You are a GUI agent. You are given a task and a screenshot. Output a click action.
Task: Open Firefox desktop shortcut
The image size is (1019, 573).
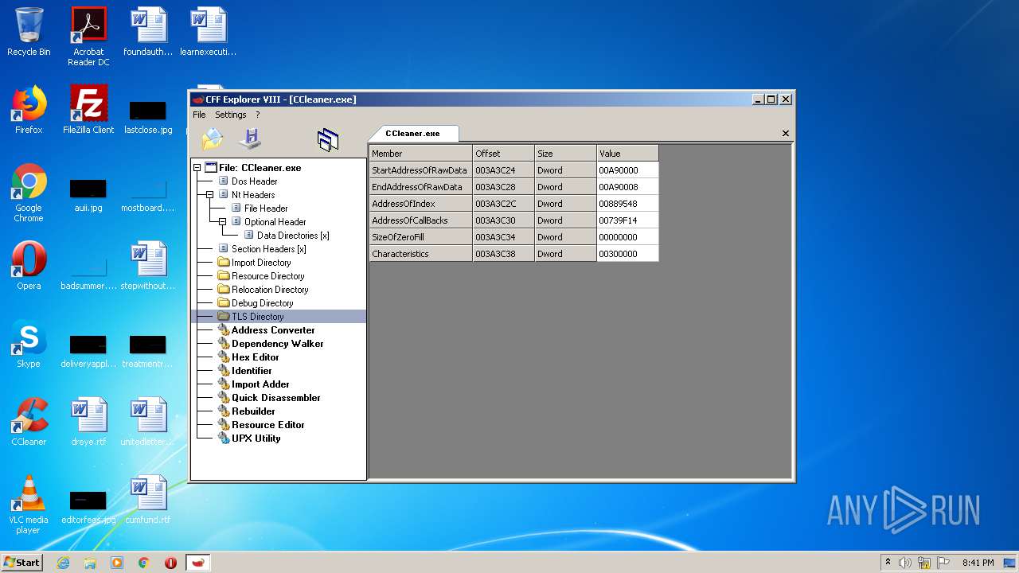point(29,110)
